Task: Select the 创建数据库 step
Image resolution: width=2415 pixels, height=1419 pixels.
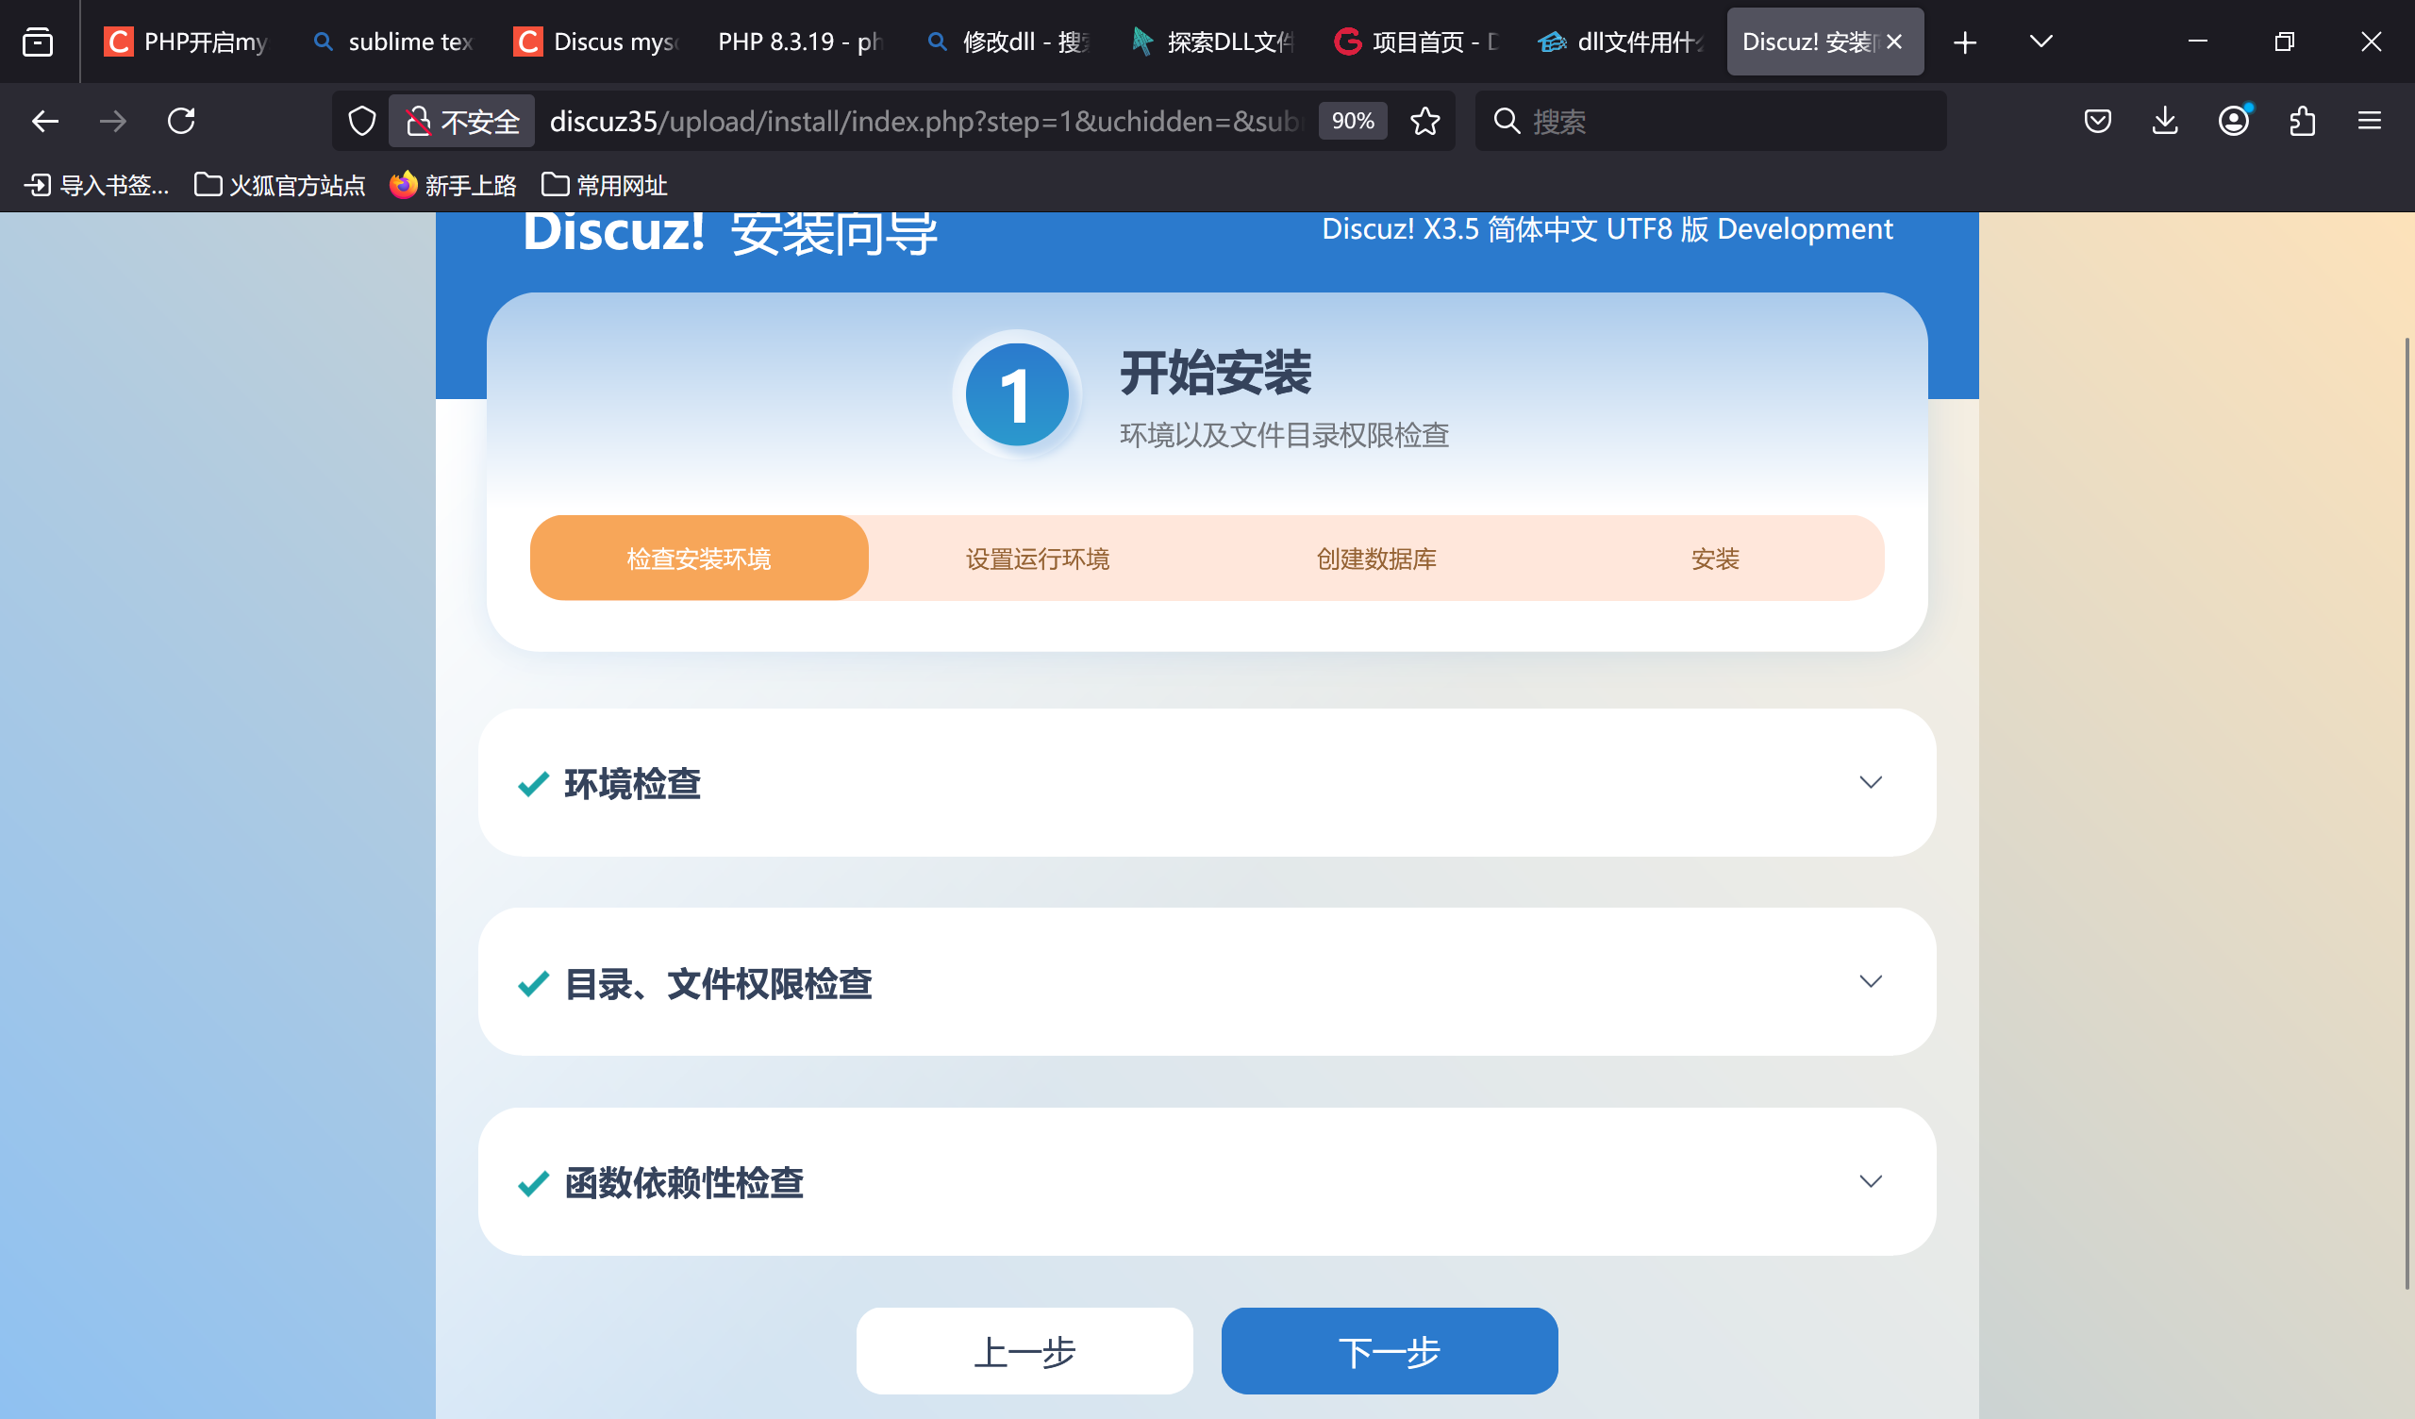Action: point(1376,558)
